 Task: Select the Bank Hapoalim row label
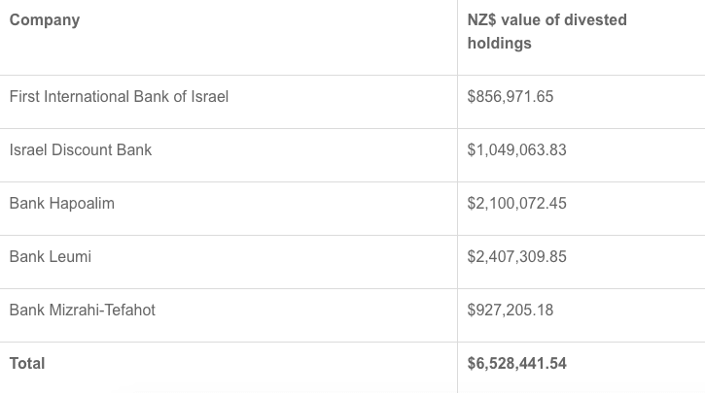tap(61, 204)
